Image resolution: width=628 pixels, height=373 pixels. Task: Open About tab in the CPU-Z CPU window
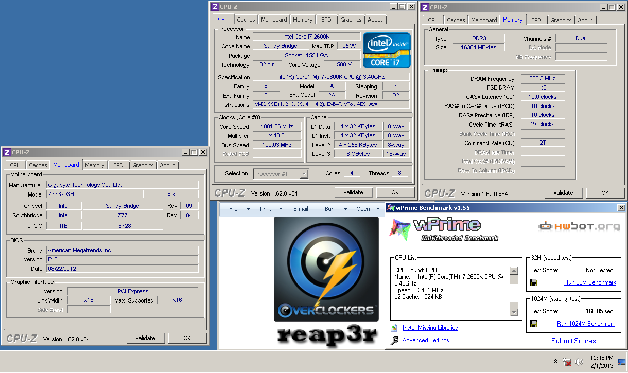click(x=375, y=20)
